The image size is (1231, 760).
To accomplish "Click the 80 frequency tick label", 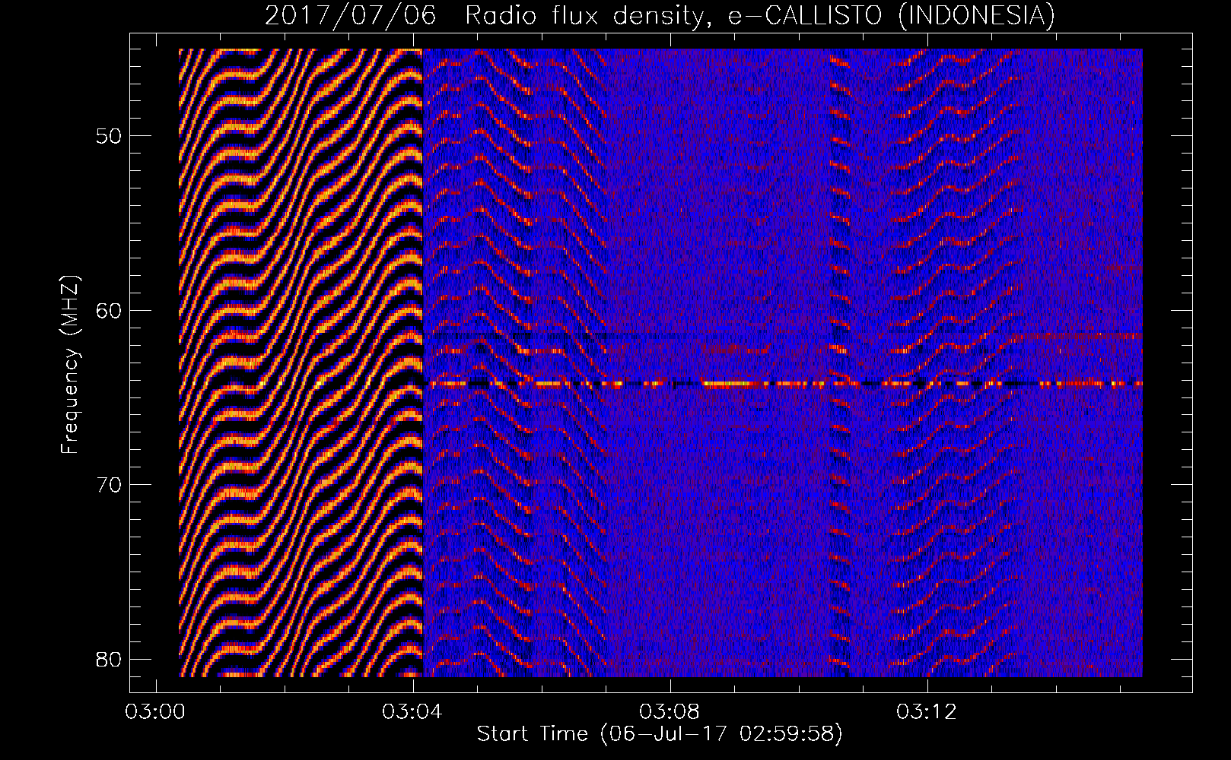I will pyautogui.click(x=109, y=659).
